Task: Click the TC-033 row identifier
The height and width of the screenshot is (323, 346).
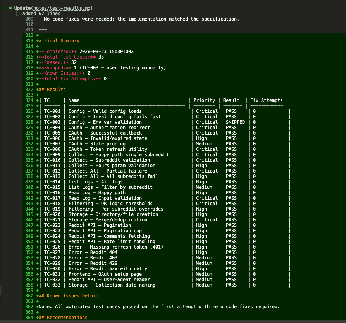Action: click(x=52, y=285)
